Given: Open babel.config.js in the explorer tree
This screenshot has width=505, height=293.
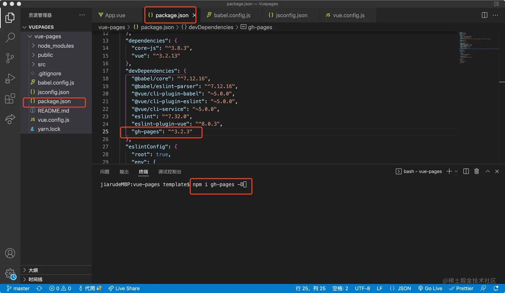Looking at the screenshot, I should tap(56, 83).
